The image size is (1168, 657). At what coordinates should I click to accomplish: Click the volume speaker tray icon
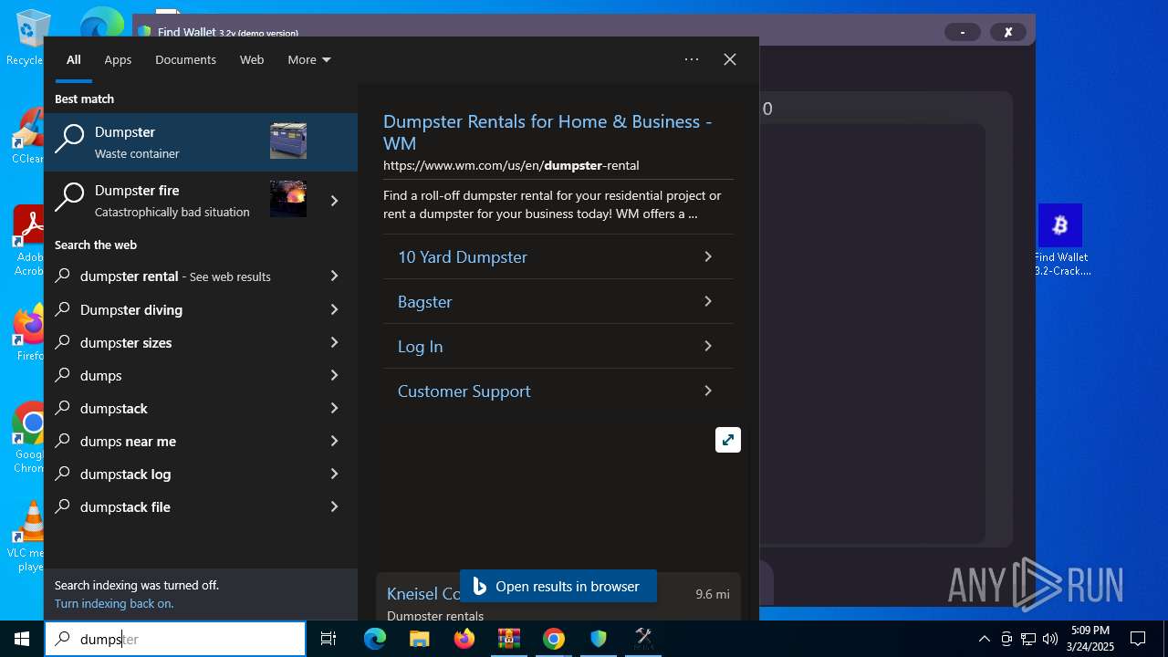point(1050,639)
